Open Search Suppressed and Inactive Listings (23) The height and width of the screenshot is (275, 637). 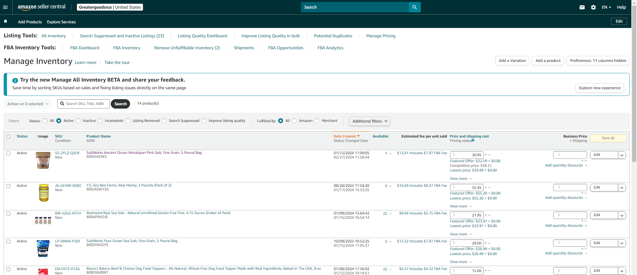(122, 36)
